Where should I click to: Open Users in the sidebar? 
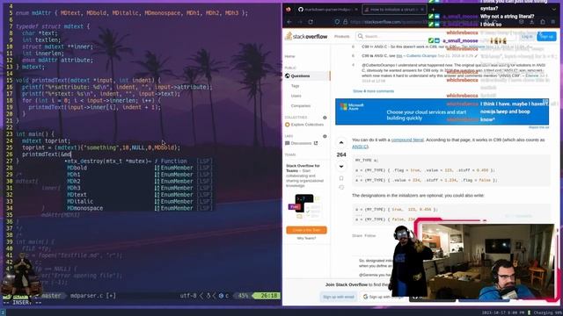(296, 96)
